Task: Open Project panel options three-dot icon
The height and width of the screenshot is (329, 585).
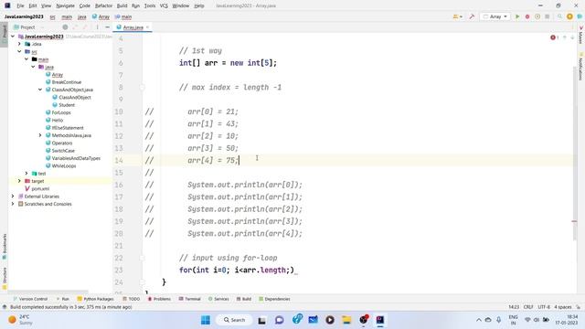Action: pos(98,27)
